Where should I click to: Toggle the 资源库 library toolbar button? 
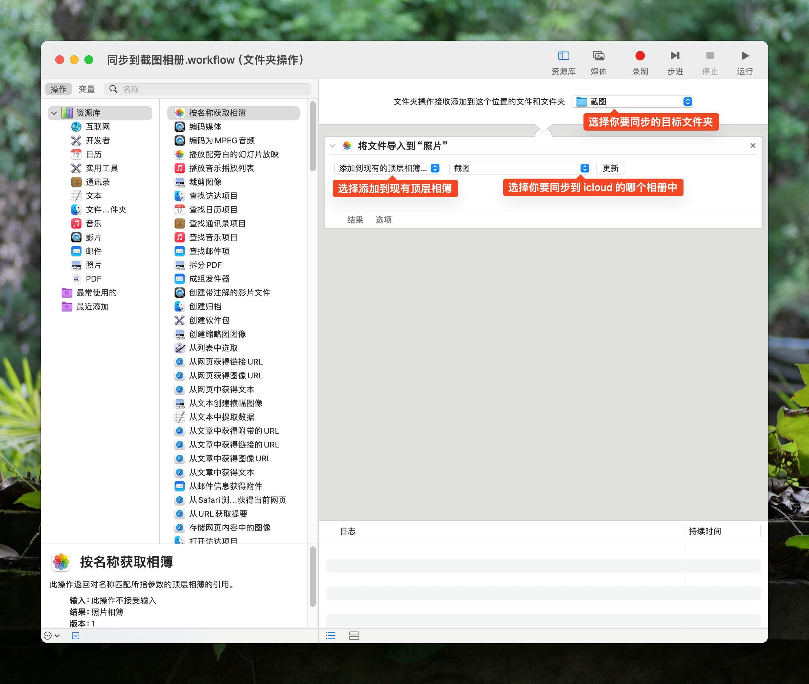coord(563,63)
